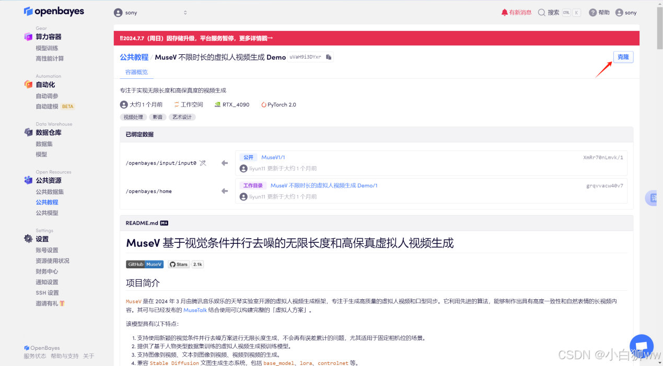Screen dimensions: 663x366
Task: Click the GitHub MuseV badge
Action: point(145,264)
